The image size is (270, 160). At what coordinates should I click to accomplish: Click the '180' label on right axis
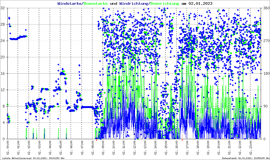coord(266,73)
